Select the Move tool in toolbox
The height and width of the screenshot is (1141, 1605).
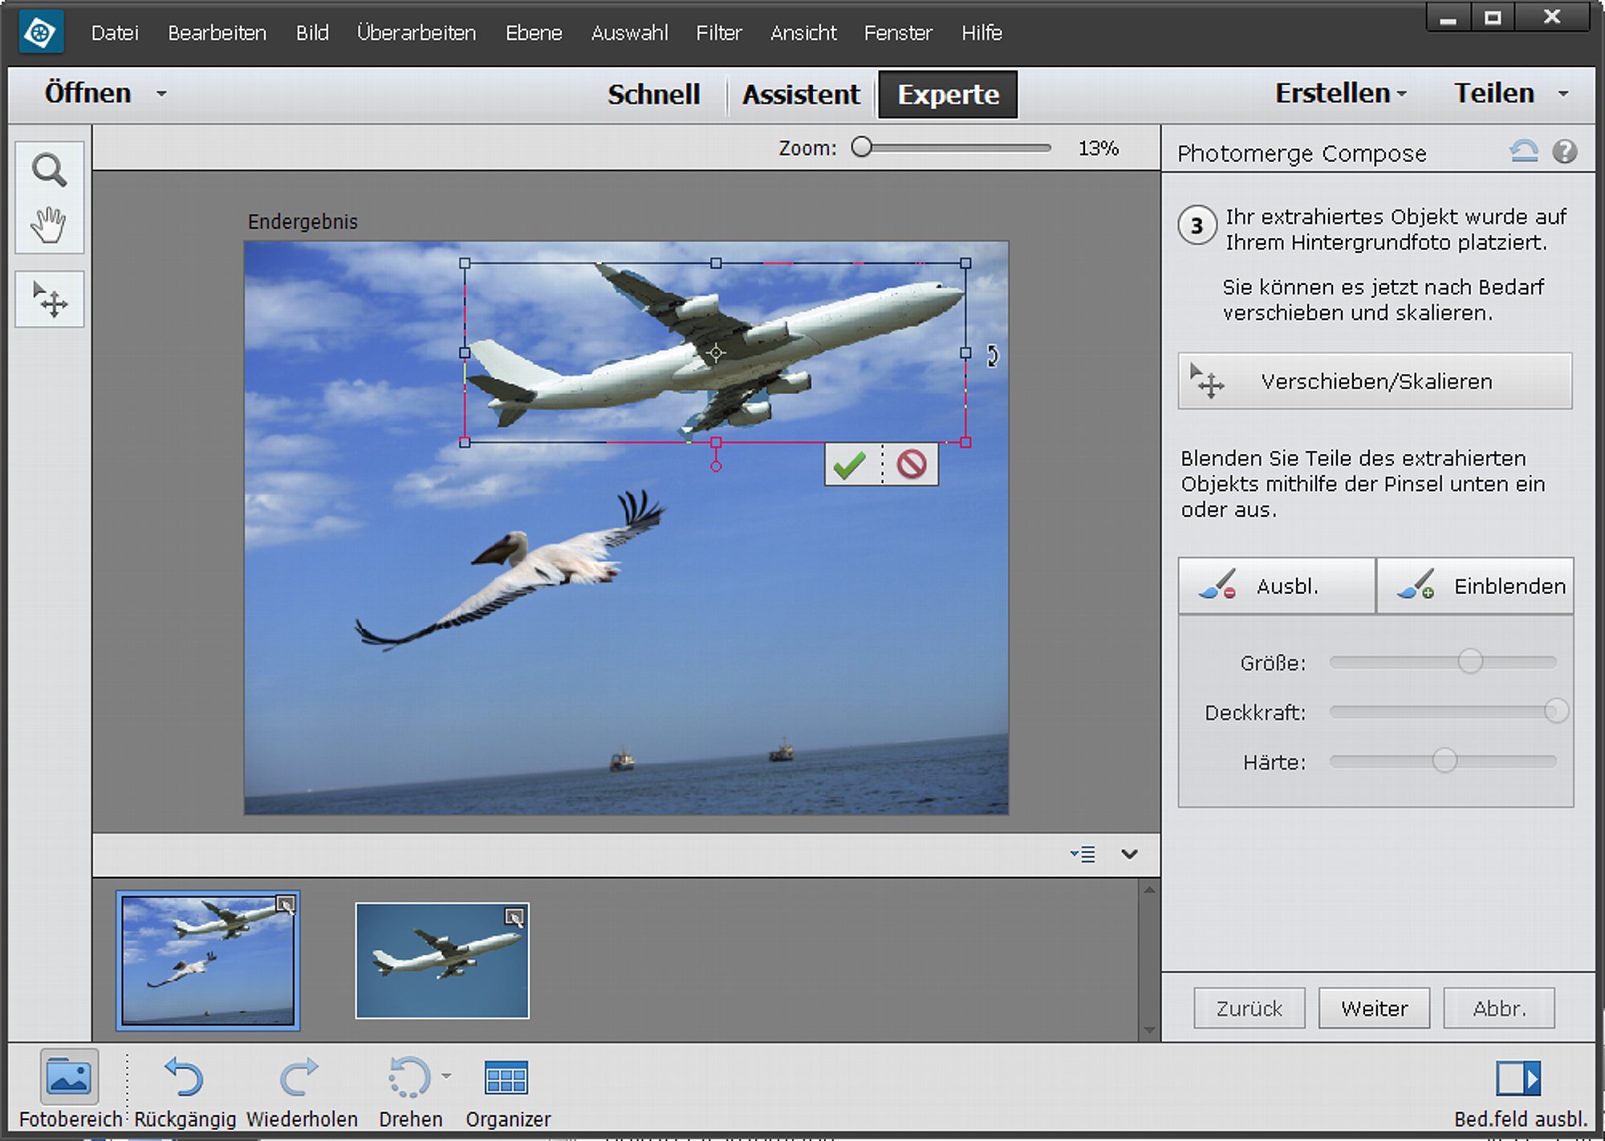50,299
